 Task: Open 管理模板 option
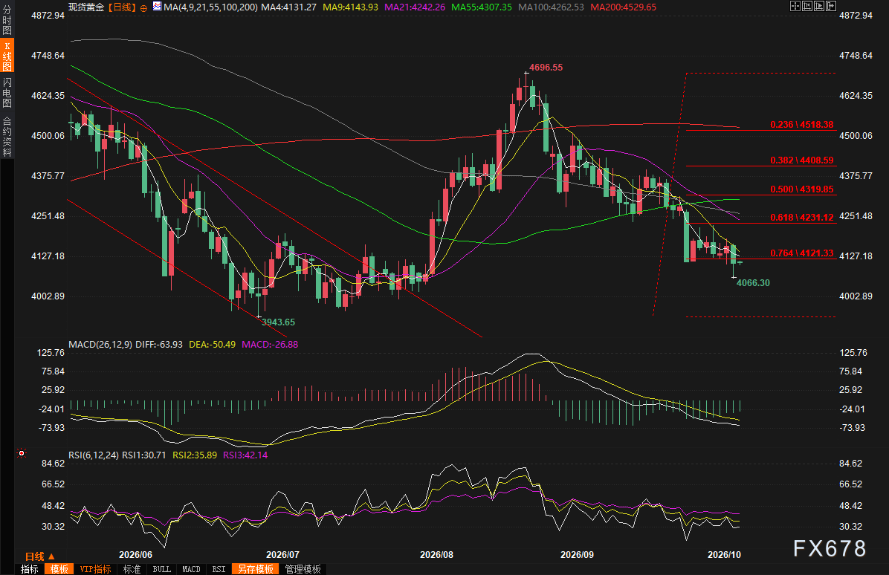click(x=303, y=569)
